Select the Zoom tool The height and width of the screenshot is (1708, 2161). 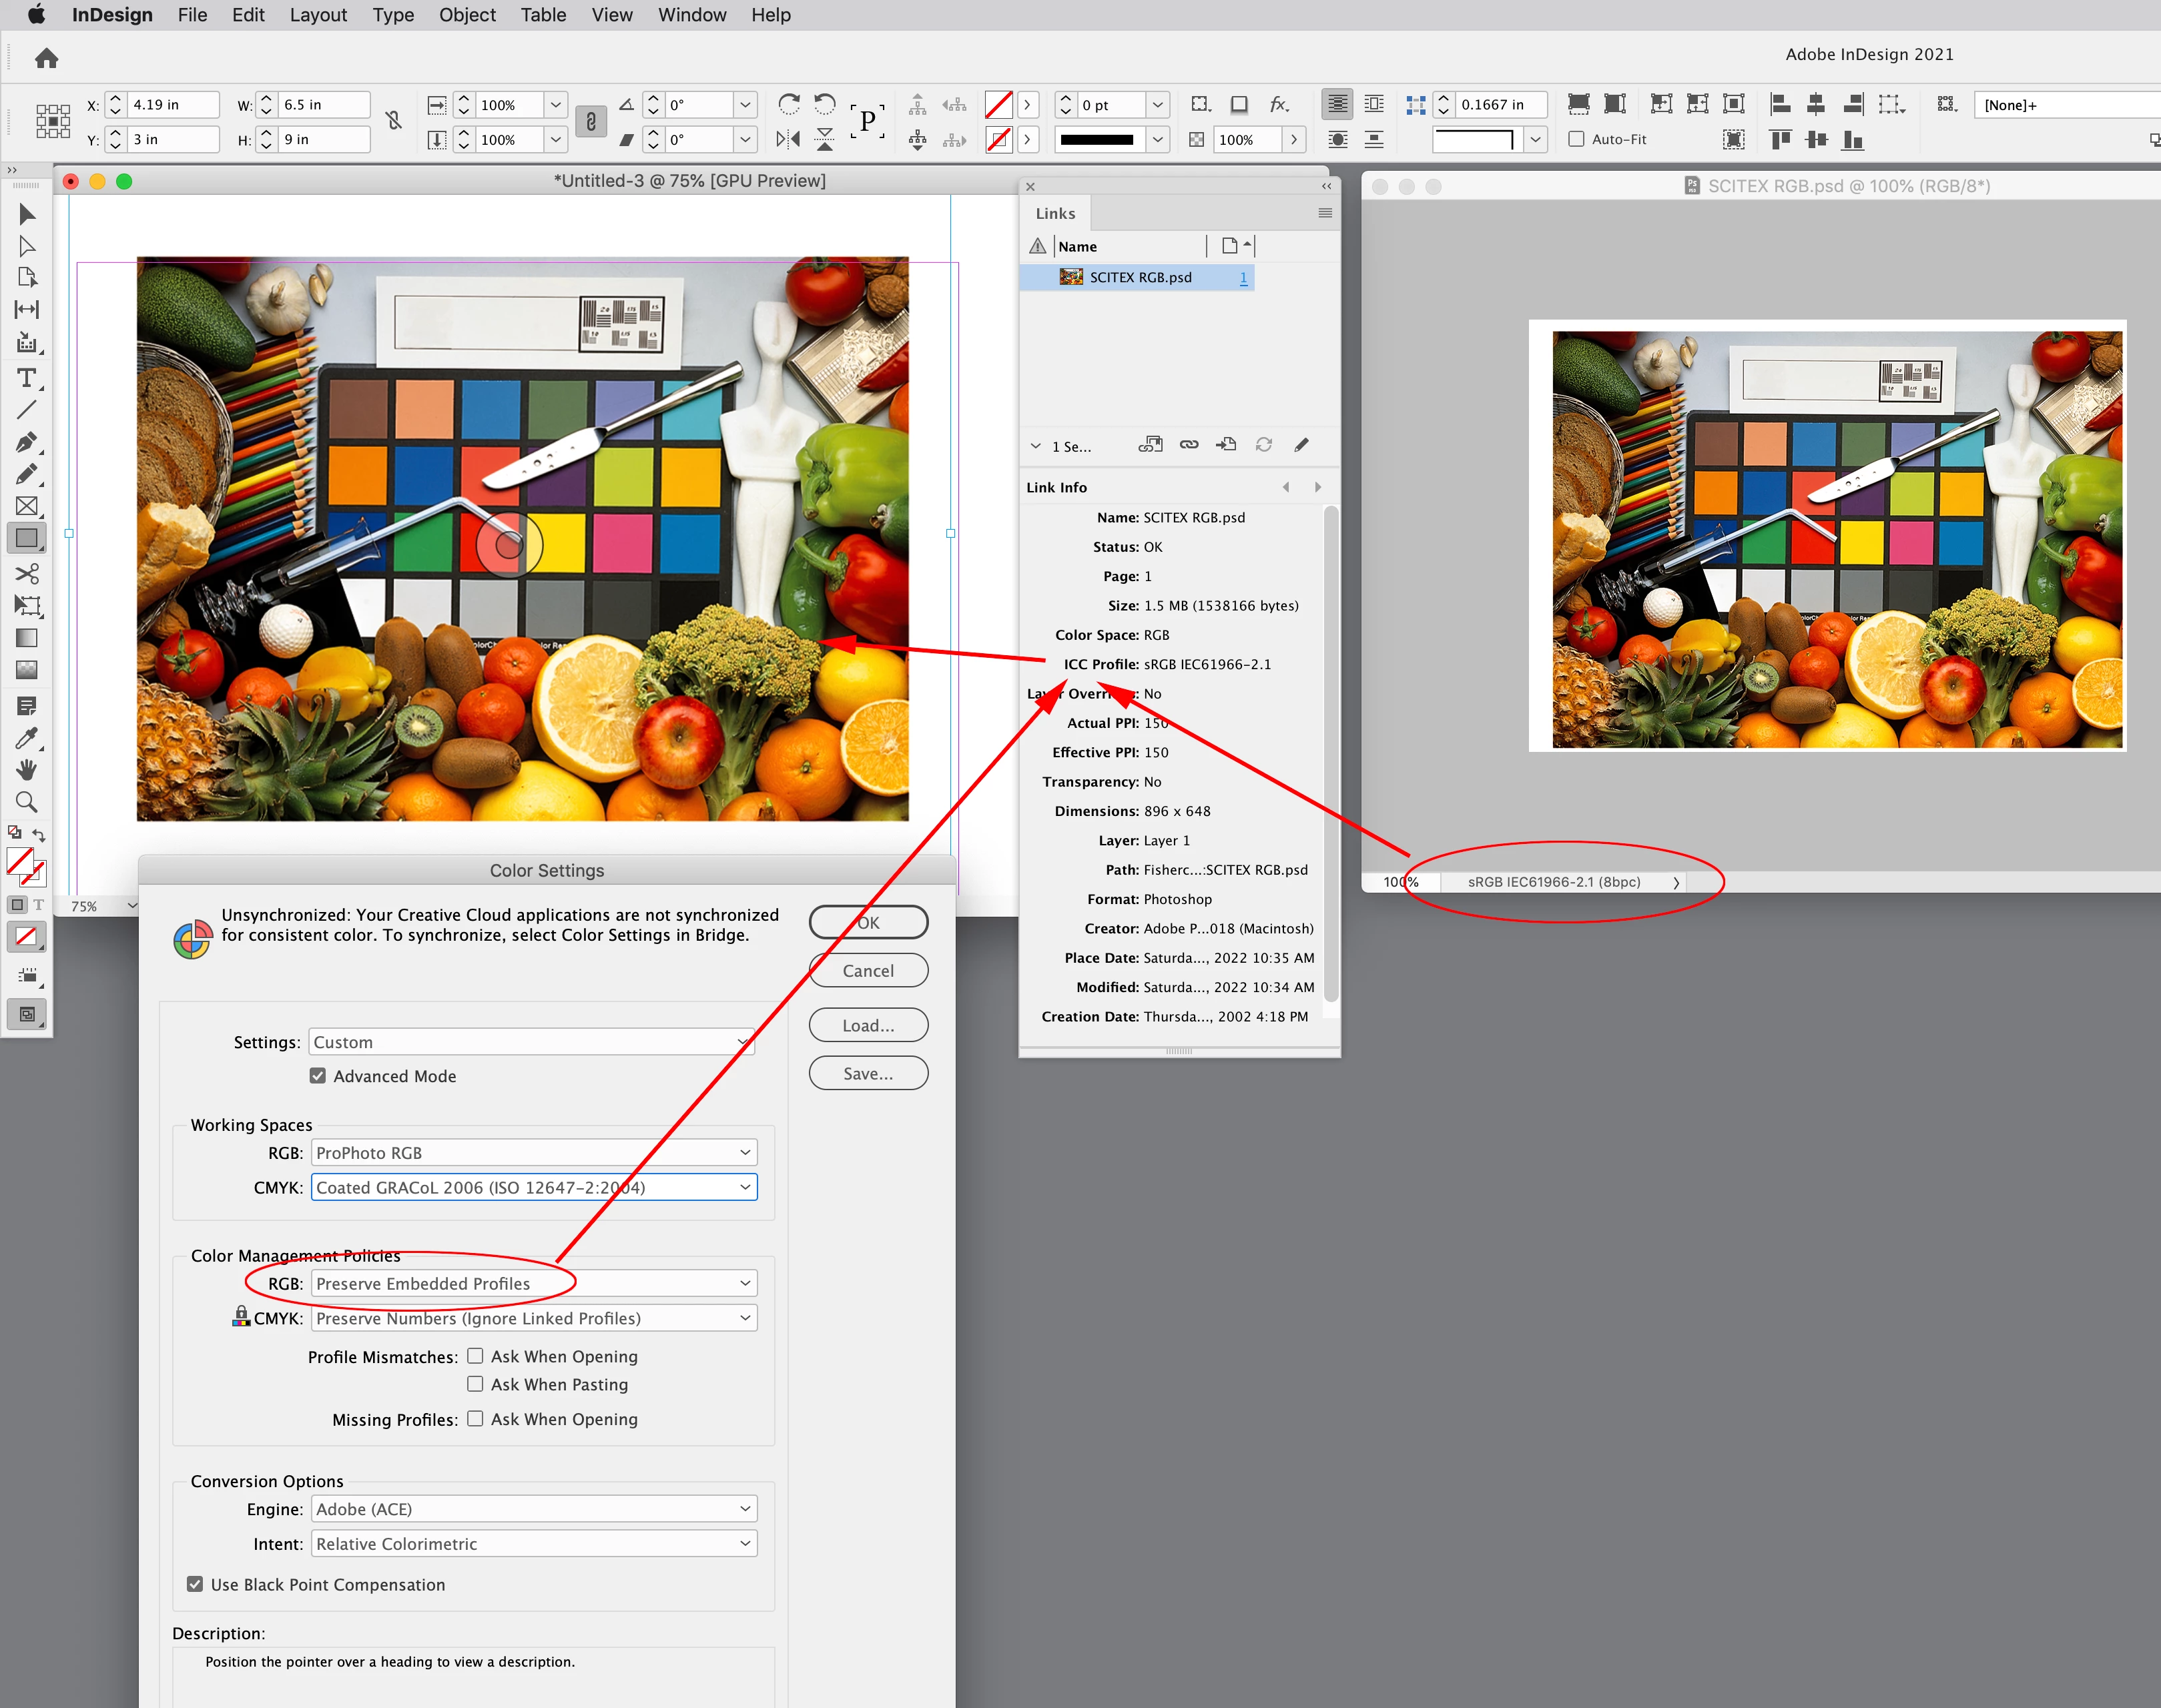tap(26, 802)
